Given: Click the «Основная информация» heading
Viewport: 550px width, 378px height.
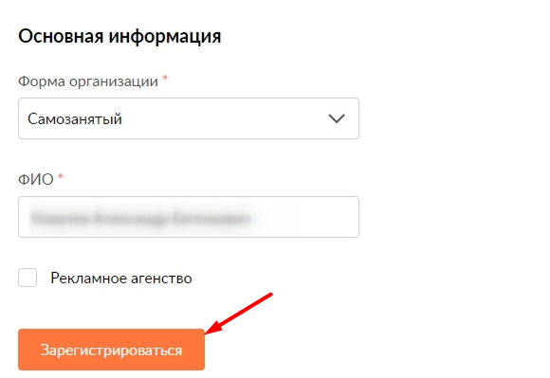Looking at the screenshot, I should point(119,36).
